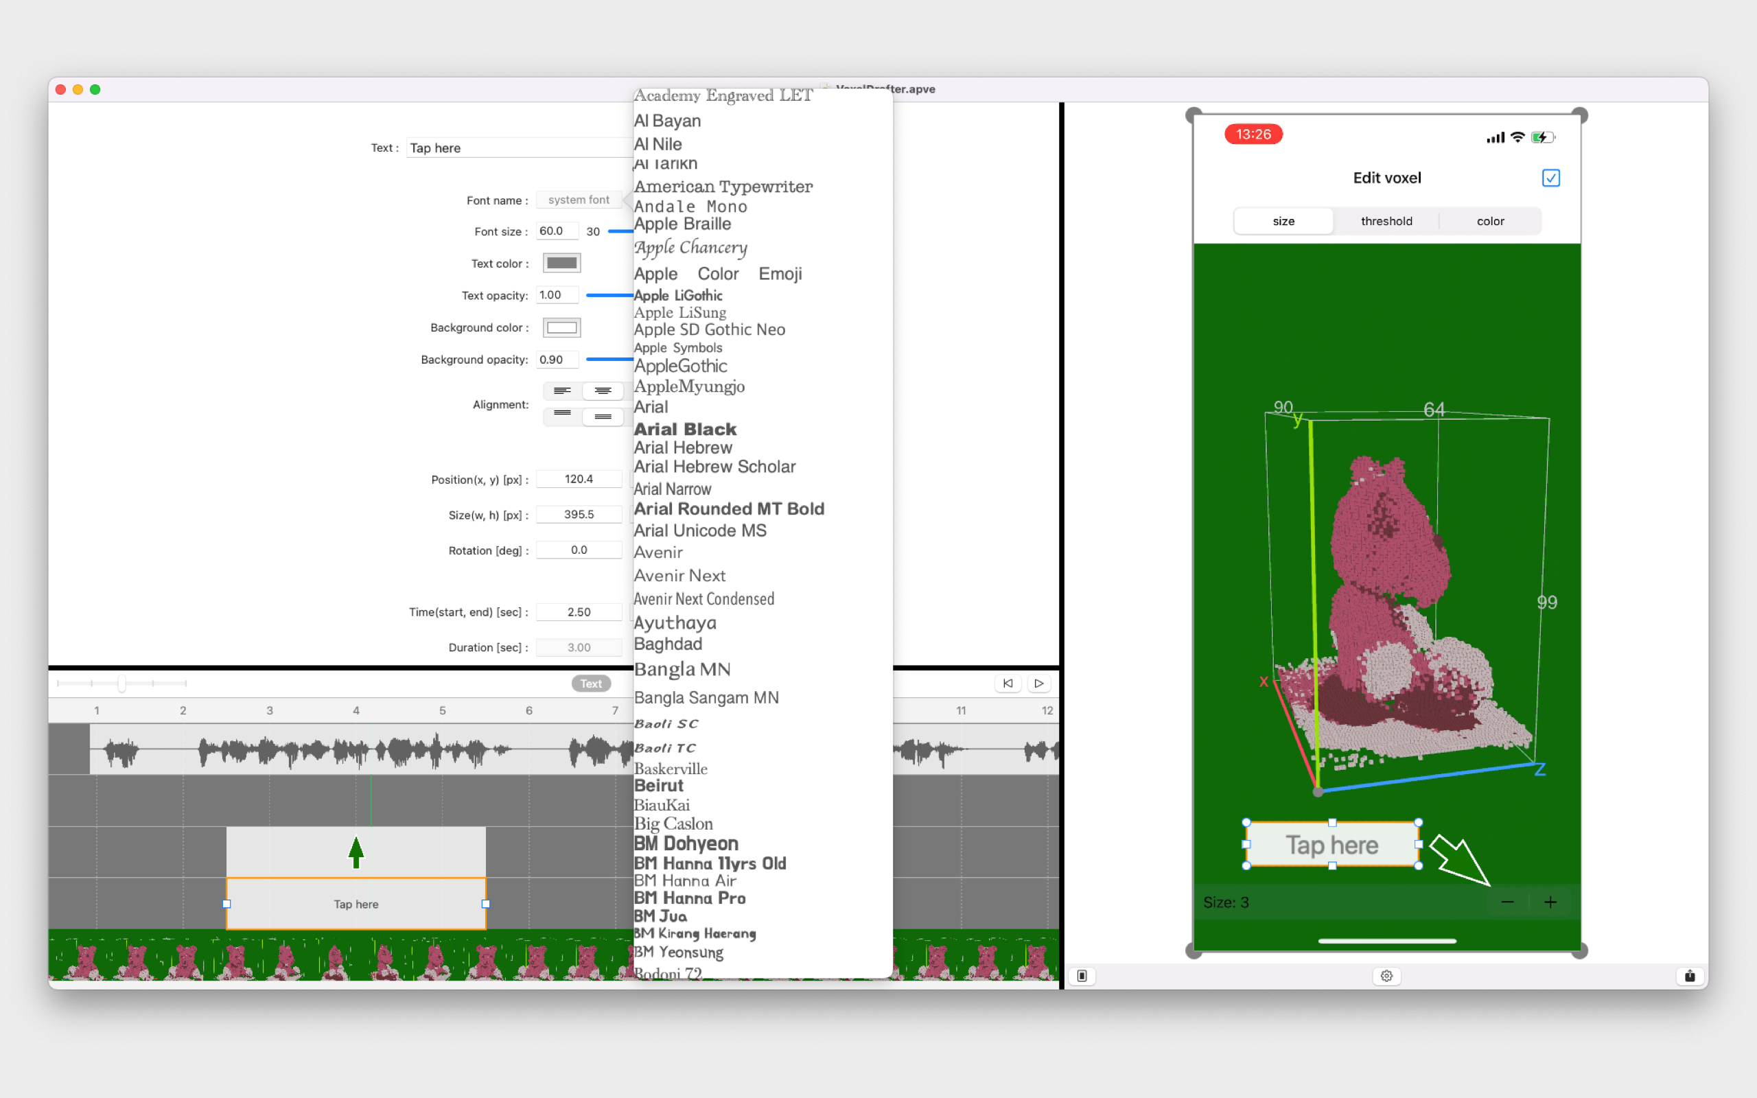
Task: Open the Font name system font dropdown
Action: [x=579, y=200]
